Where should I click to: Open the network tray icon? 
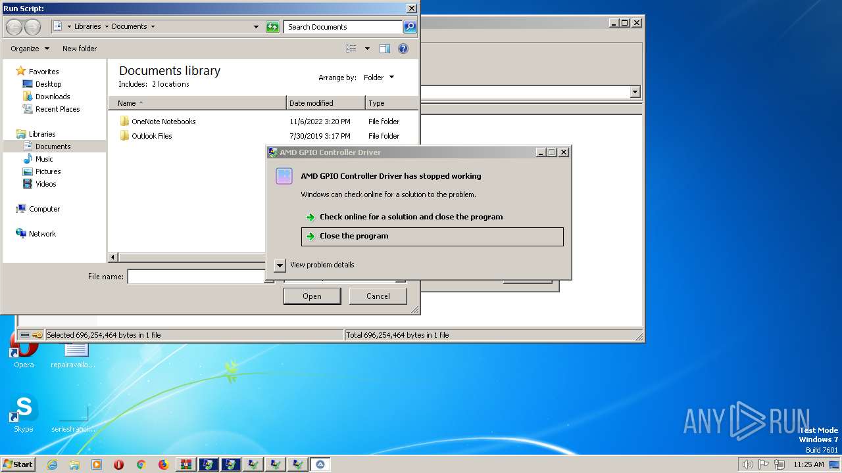(x=780, y=464)
